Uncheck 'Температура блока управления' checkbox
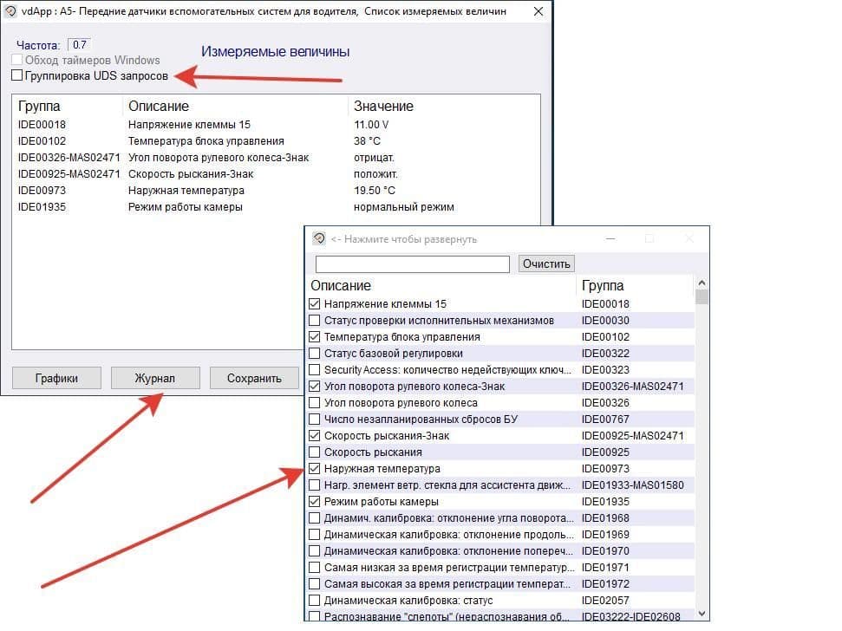 click(315, 337)
